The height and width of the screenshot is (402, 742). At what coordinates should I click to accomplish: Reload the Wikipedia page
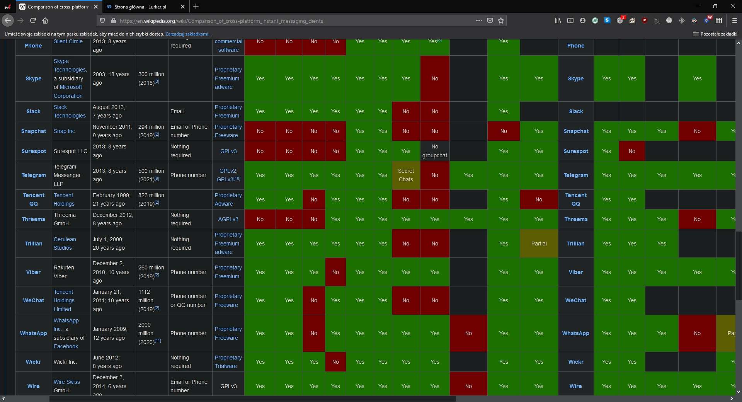click(33, 21)
